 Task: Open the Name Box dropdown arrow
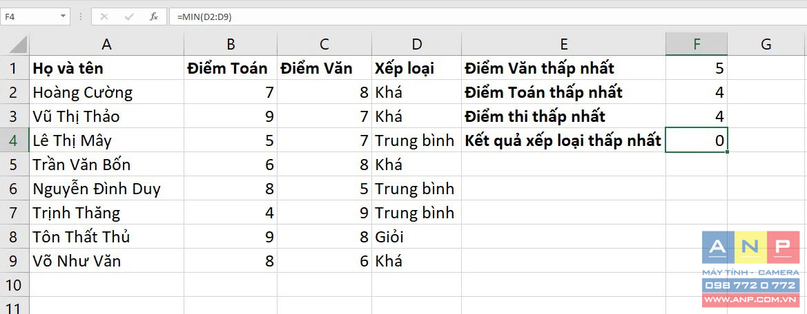click(x=64, y=17)
